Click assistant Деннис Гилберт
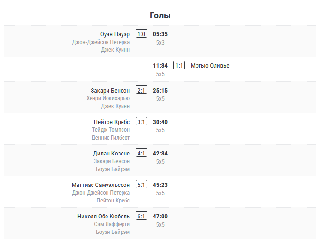This screenshot has width=322, height=248. click(x=110, y=138)
